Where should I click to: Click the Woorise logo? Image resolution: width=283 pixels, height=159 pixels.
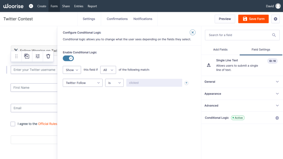click(13, 6)
